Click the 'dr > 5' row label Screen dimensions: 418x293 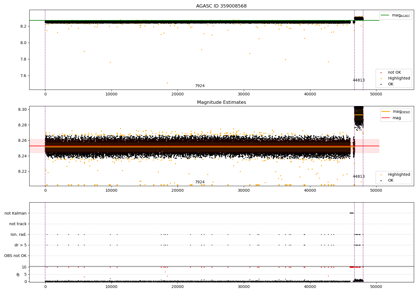click(21, 245)
